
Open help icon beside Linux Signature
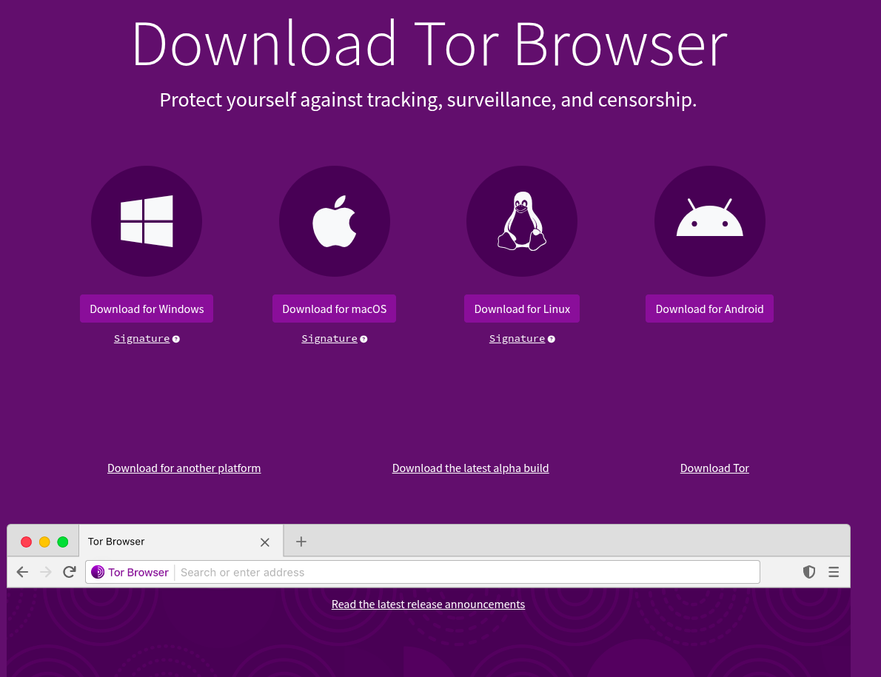pyautogui.click(x=552, y=339)
